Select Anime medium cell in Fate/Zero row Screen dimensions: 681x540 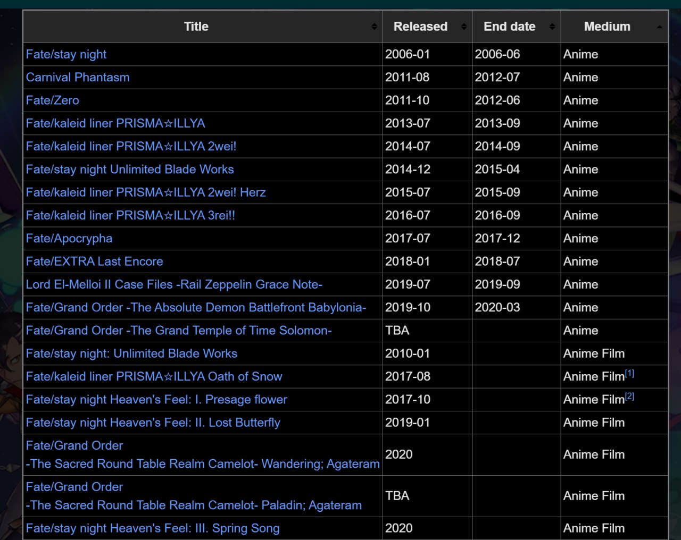click(x=614, y=100)
